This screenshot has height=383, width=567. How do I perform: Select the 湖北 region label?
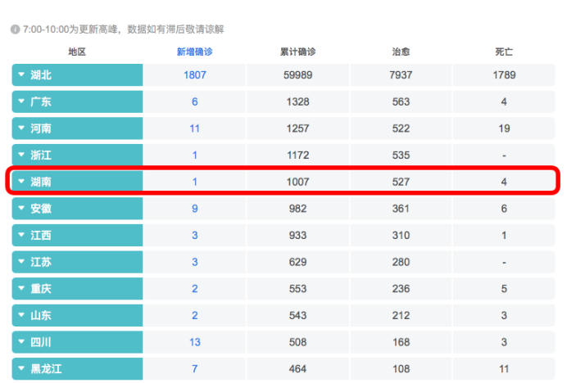41,74
